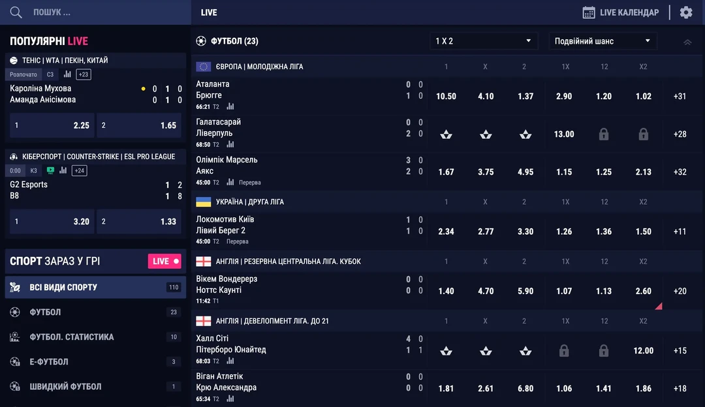Expand +31 more markets for Аталанта–Брюгге
Image resolution: width=705 pixels, height=407 pixels.
coord(680,96)
